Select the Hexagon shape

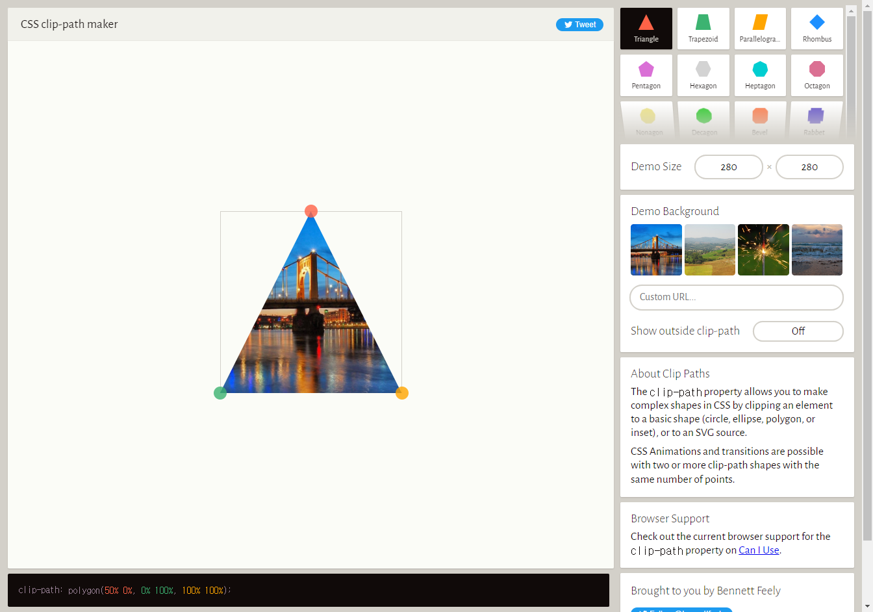click(703, 75)
